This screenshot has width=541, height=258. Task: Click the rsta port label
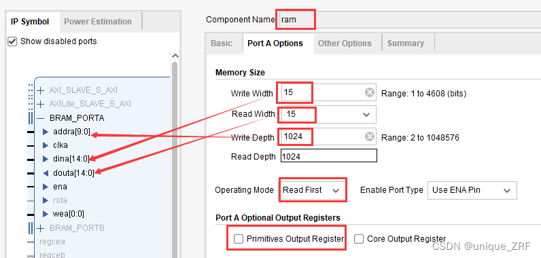pyautogui.click(x=60, y=200)
